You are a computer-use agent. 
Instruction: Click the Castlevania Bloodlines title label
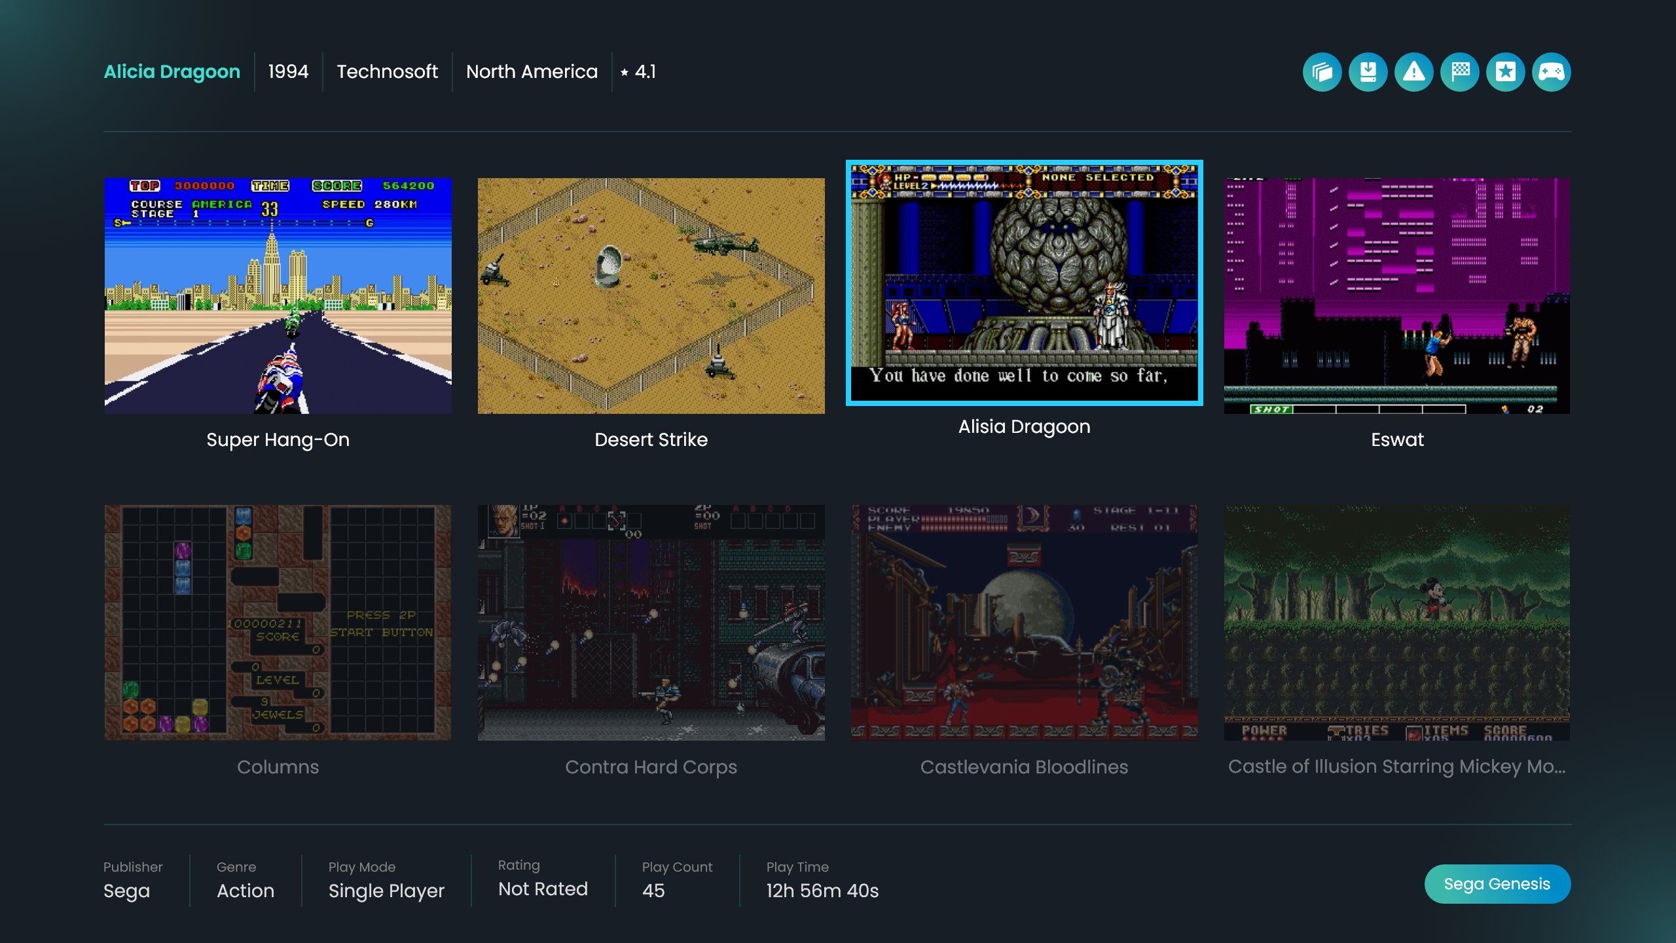pos(1024,767)
